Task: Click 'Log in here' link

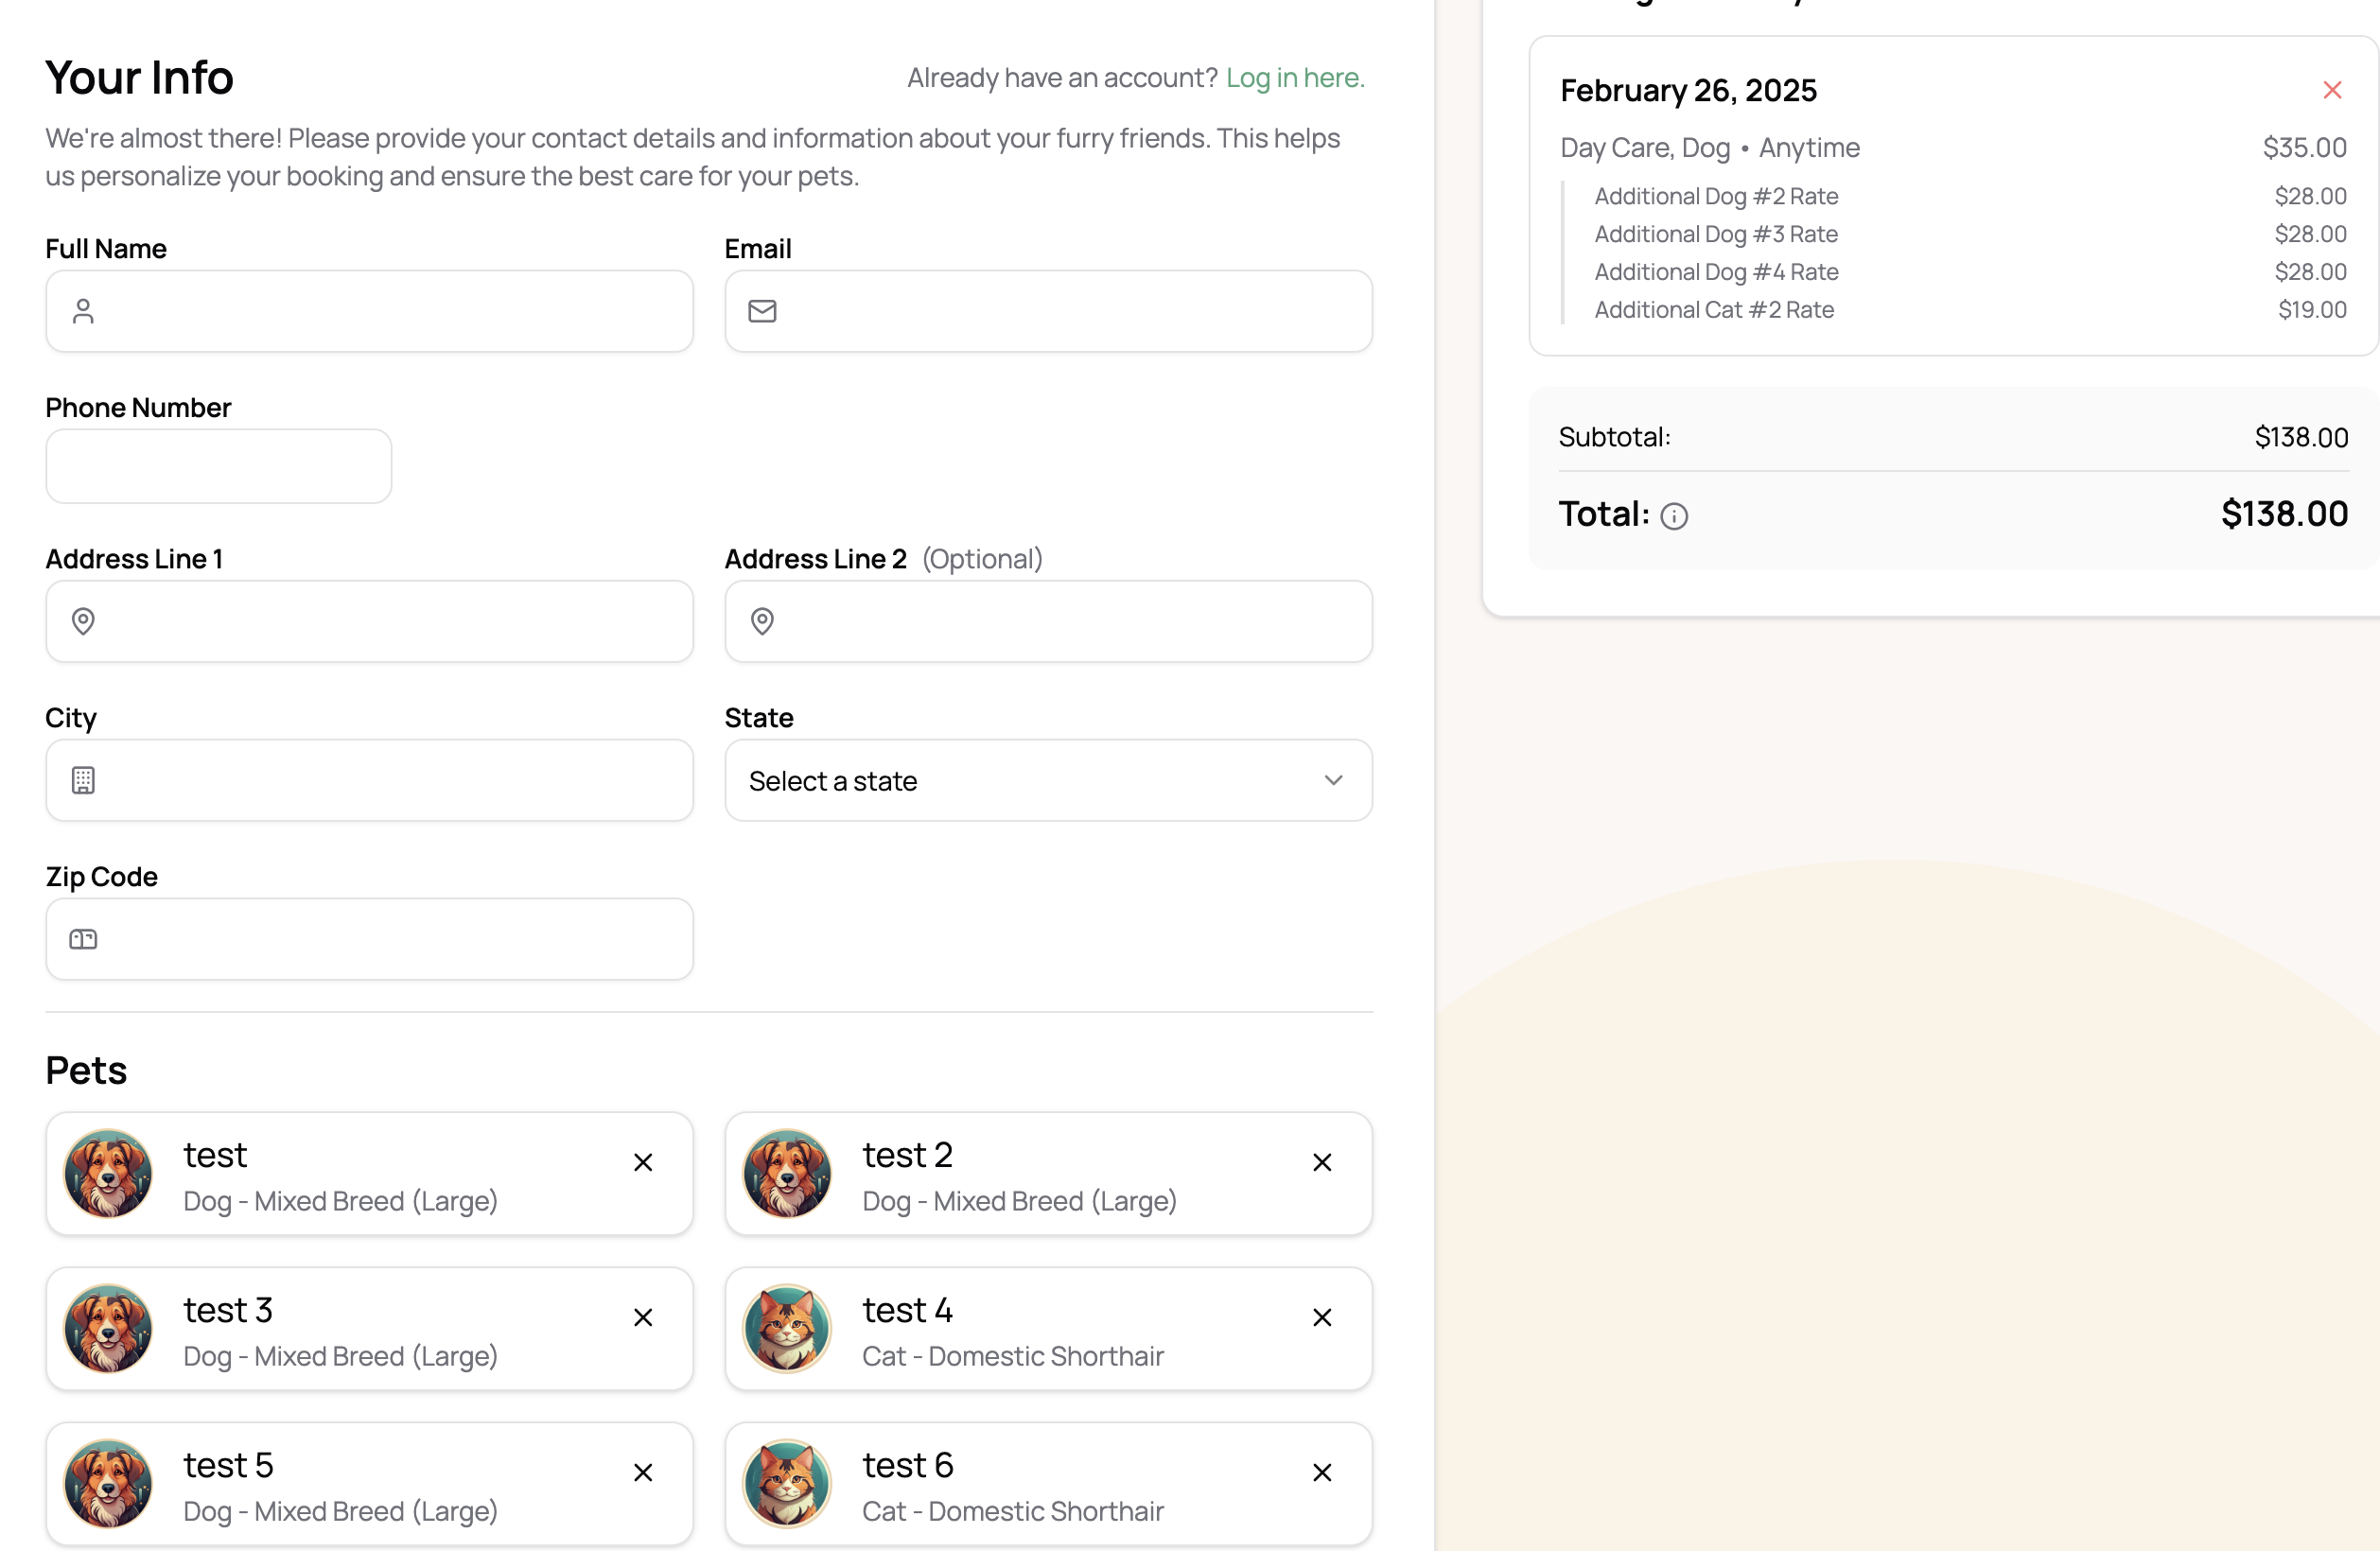Action: (1294, 78)
